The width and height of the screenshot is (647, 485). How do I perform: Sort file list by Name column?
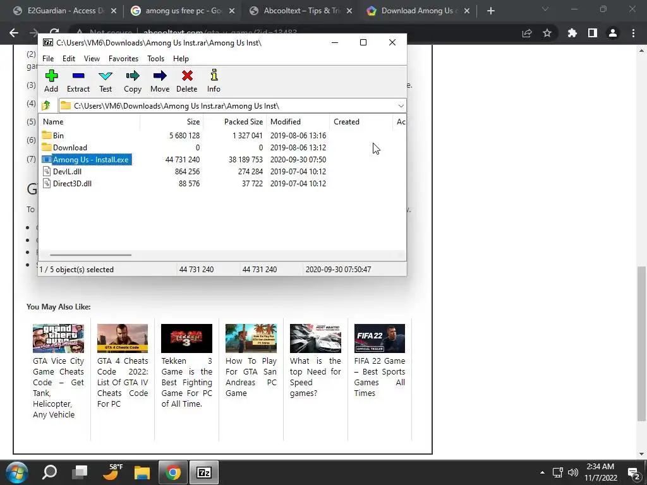click(x=89, y=122)
